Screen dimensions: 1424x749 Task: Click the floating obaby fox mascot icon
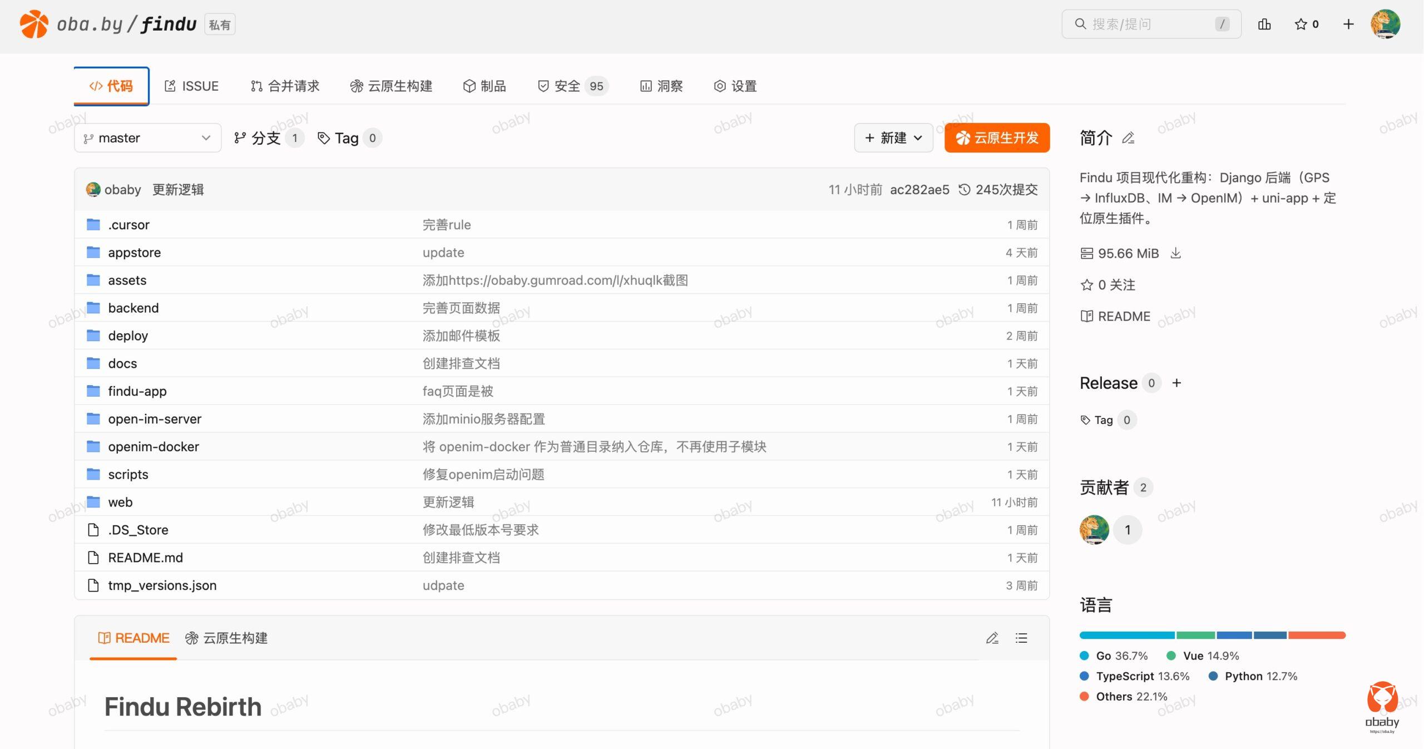[x=1382, y=707]
